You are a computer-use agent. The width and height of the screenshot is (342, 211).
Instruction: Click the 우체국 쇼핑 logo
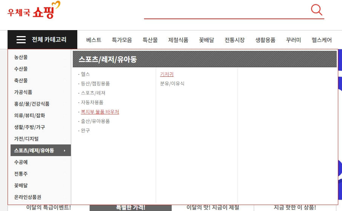pyautogui.click(x=34, y=10)
